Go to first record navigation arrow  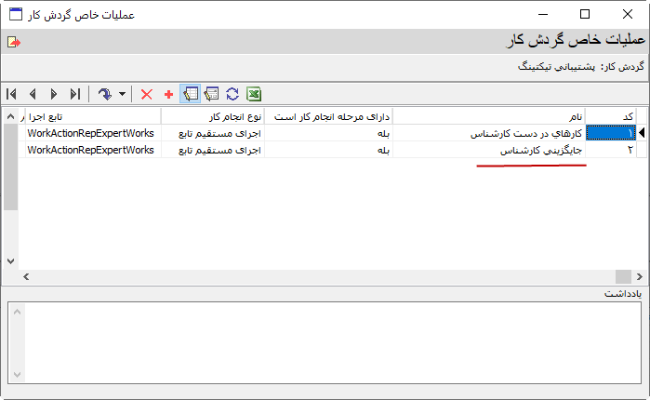coord(11,94)
